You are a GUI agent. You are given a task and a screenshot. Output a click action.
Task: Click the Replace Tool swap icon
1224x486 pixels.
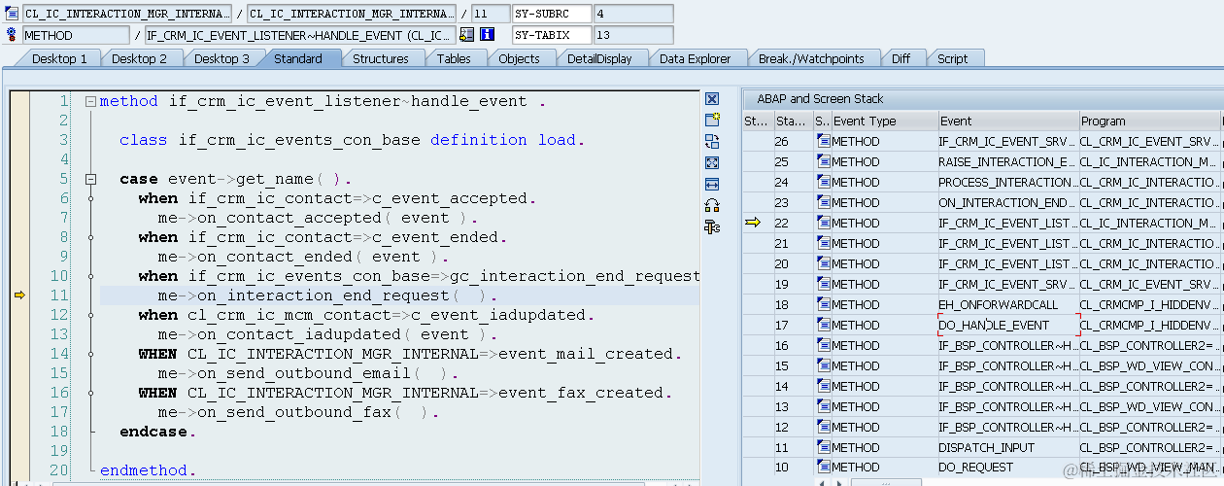[x=712, y=141]
